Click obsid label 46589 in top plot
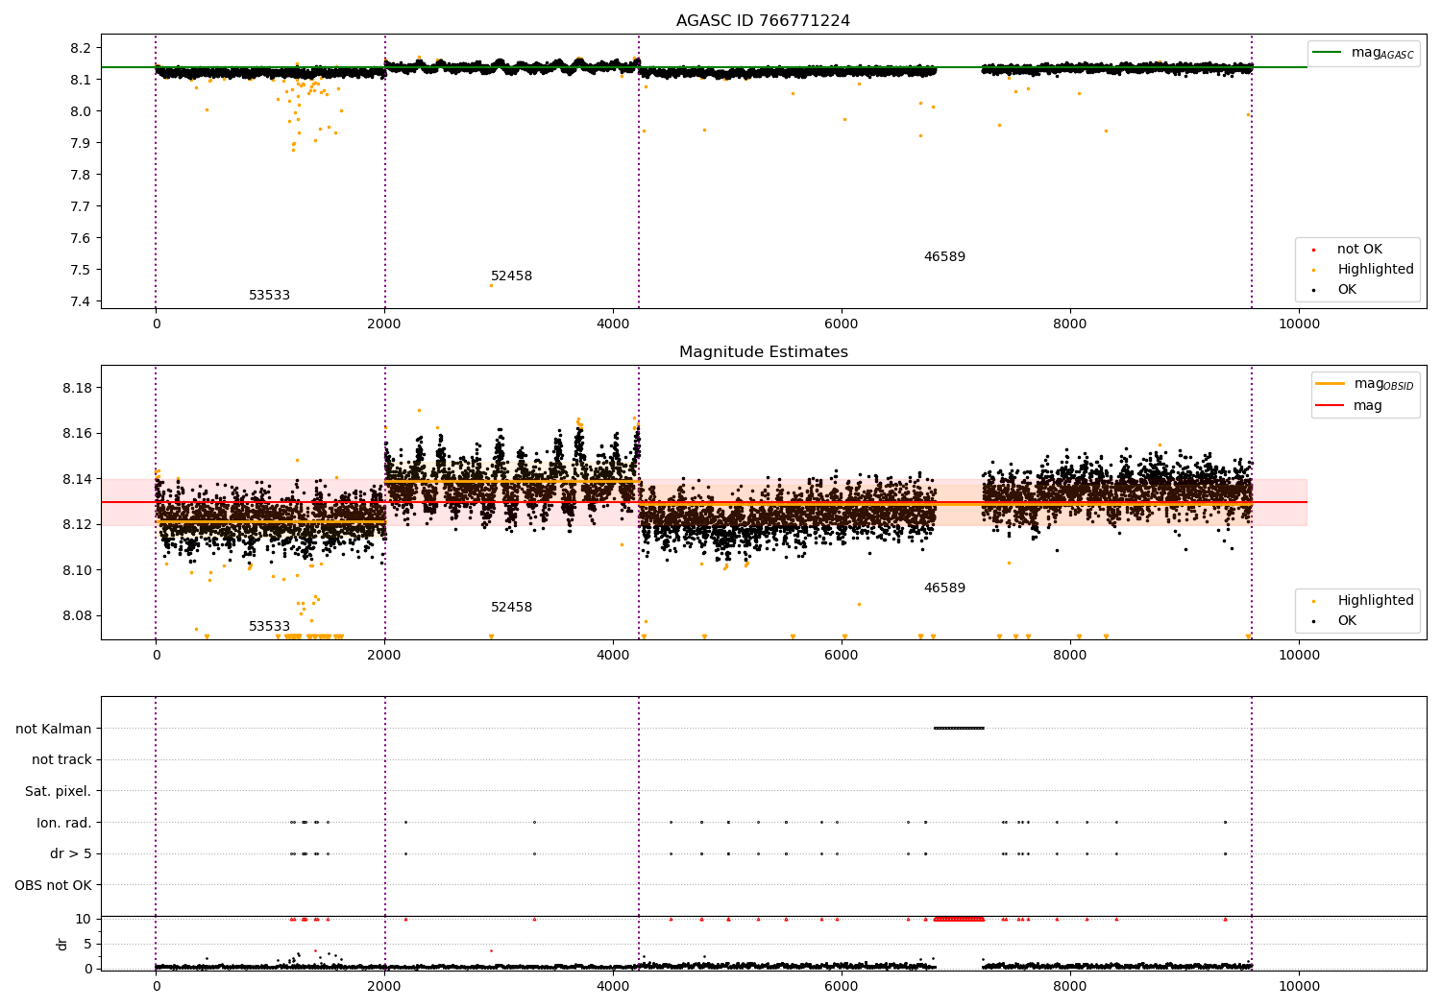 pyautogui.click(x=944, y=257)
